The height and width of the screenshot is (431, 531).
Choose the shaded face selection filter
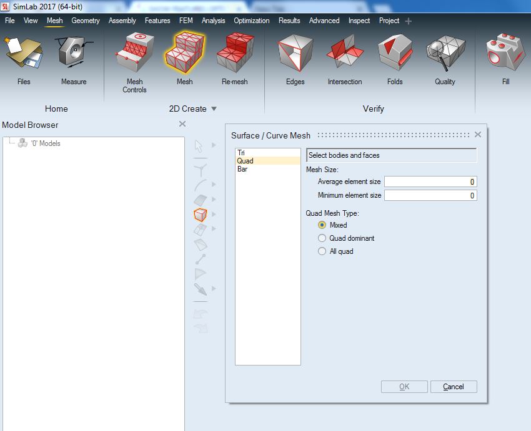point(201,200)
